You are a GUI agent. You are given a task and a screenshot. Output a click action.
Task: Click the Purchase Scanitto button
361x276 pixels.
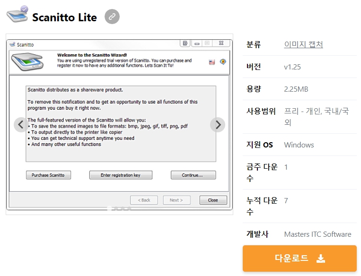(x=48, y=175)
